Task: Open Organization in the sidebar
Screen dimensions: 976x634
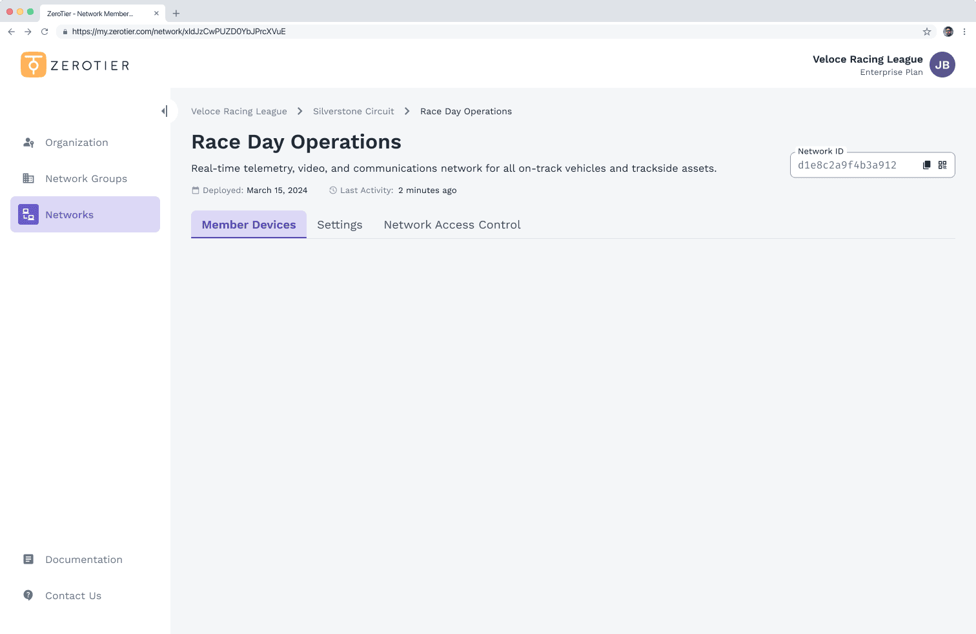Action: (76, 143)
